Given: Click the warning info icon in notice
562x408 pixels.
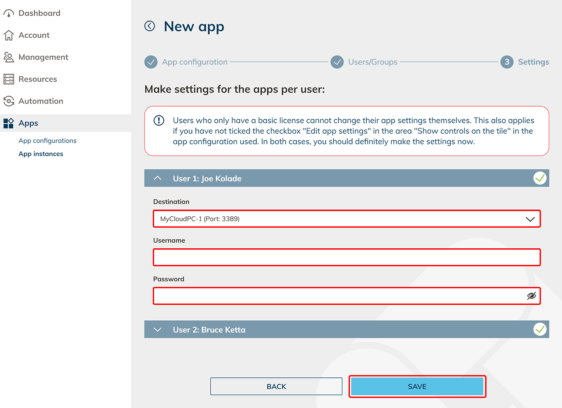Looking at the screenshot, I should tap(159, 121).
